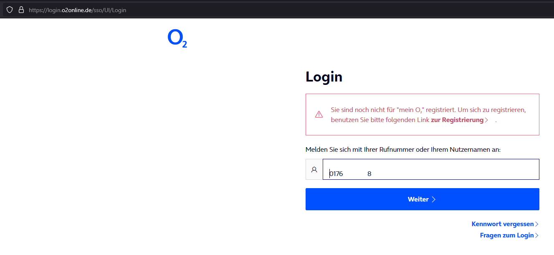
Task: Click the arrow inside the Weiter button
Action: tap(434, 199)
